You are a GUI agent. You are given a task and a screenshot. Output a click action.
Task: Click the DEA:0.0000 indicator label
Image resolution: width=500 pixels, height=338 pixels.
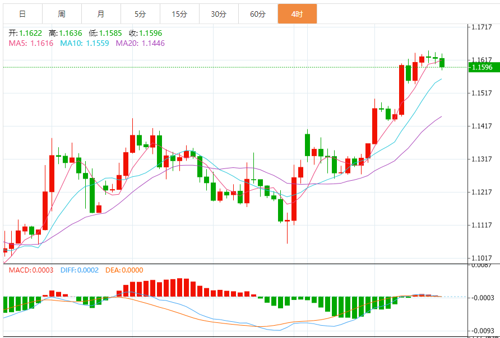pyautogui.click(x=124, y=270)
